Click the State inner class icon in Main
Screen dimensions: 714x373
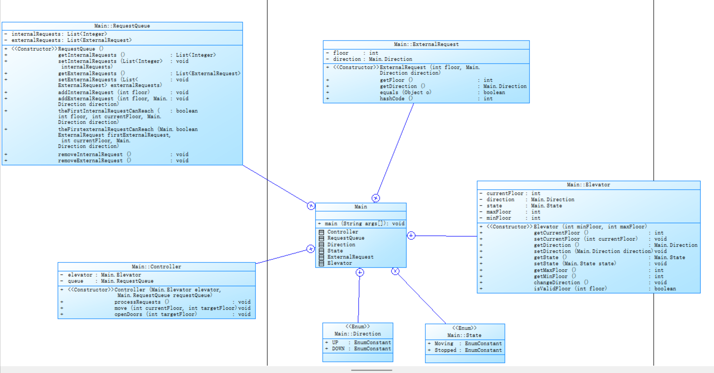pyautogui.click(x=321, y=251)
